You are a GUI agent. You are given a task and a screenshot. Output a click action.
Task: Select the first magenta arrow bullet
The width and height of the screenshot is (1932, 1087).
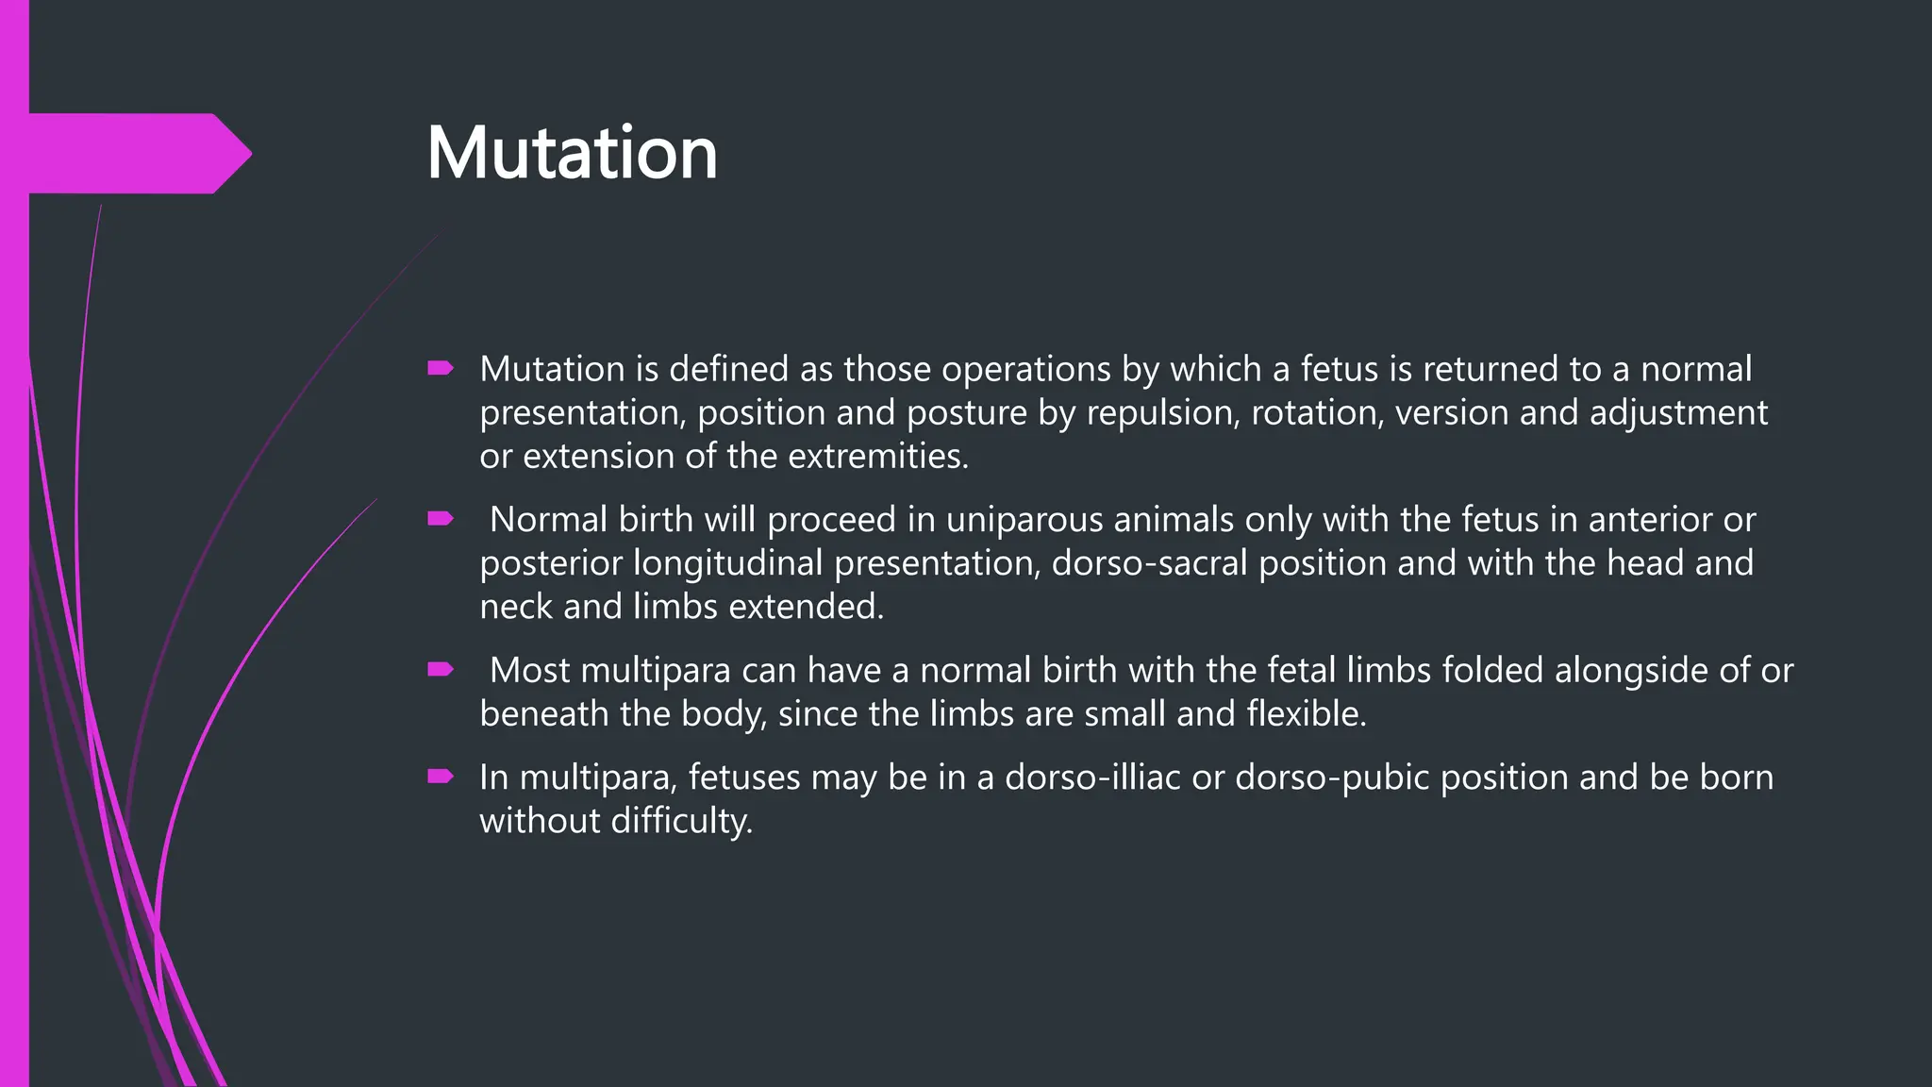[x=441, y=368]
